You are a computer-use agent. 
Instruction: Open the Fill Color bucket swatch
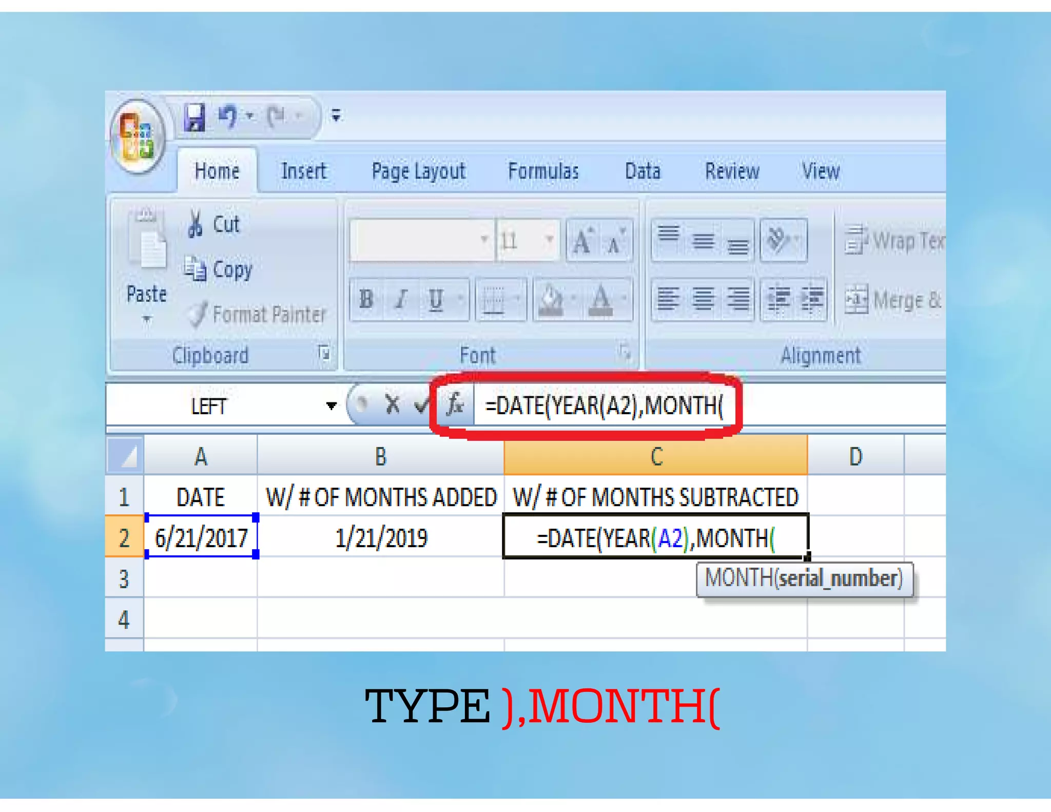[551, 299]
